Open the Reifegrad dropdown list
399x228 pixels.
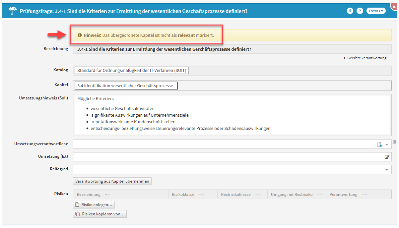(387, 170)
